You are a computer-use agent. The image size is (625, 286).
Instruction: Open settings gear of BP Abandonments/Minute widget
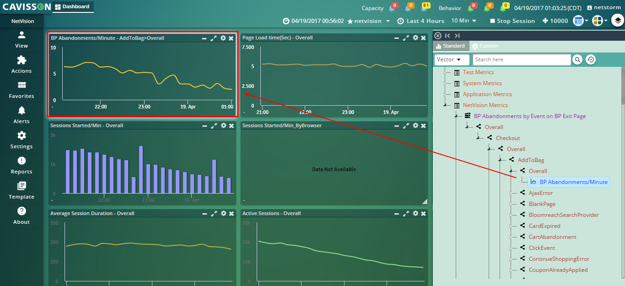tap(223, 38)
